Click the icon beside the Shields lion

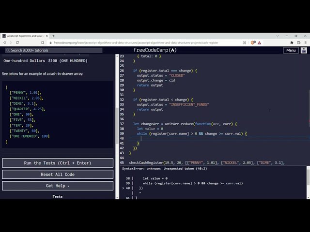[245, 43]
